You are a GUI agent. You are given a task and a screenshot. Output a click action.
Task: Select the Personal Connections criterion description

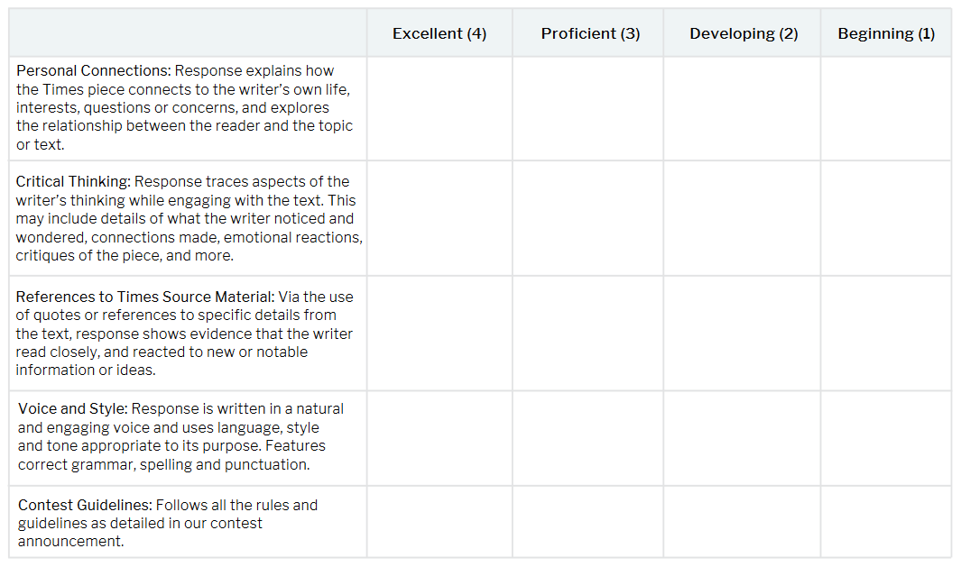click(184, 108)
